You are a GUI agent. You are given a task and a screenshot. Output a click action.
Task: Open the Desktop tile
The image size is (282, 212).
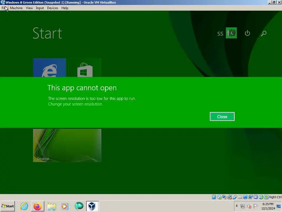67,145
